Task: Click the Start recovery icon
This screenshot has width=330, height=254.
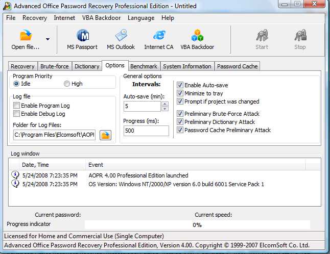Action: click(262, 35)
